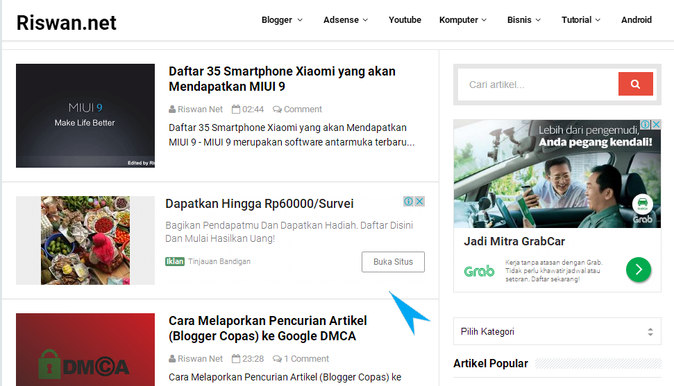The image size is (674, 386).
Task: Click the comment bubble icon on the MIUI 9 post
Action: coord(277,109)
